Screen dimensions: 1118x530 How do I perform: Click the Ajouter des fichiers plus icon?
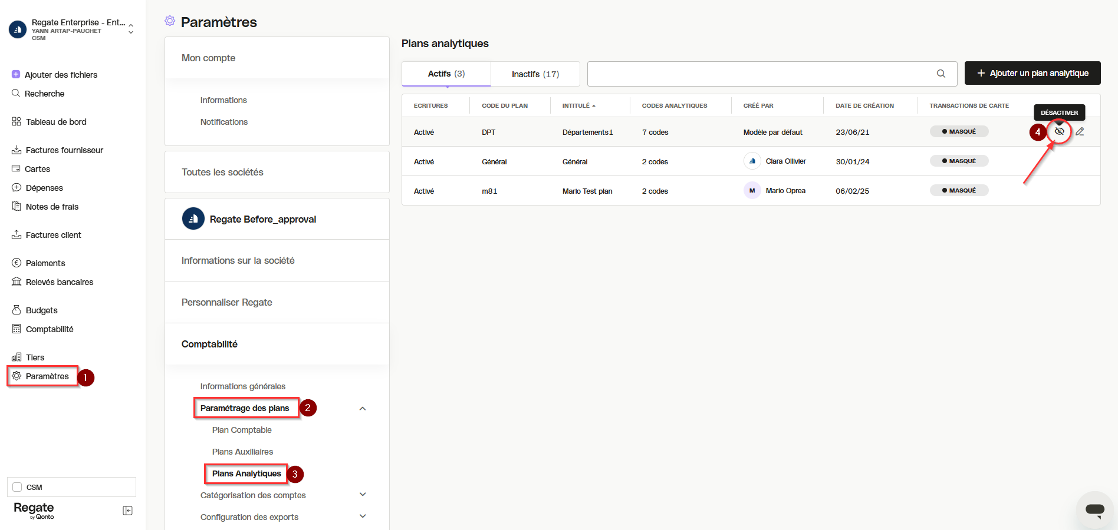coord(16,74)
